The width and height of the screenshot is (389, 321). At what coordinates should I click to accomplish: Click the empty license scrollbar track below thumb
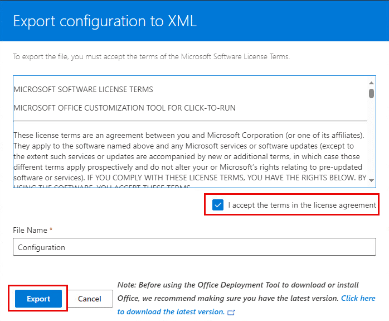click(371, 140)
